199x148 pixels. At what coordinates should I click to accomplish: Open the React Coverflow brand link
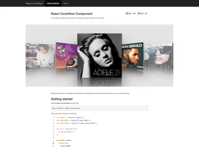(34, 3)
